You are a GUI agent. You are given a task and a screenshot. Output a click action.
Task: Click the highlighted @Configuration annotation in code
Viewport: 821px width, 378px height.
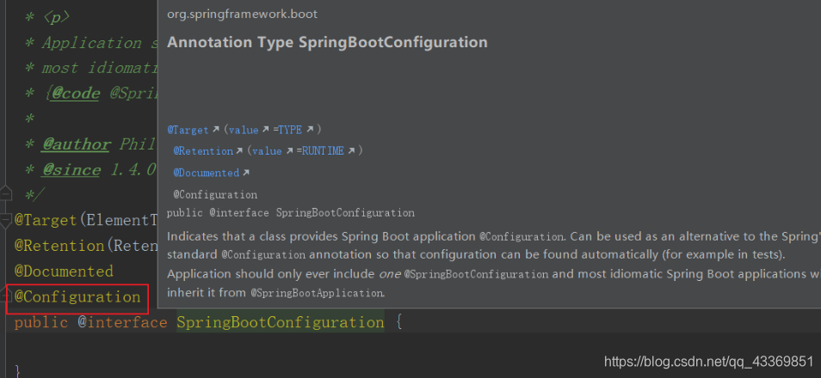click(x=77, y=297)
